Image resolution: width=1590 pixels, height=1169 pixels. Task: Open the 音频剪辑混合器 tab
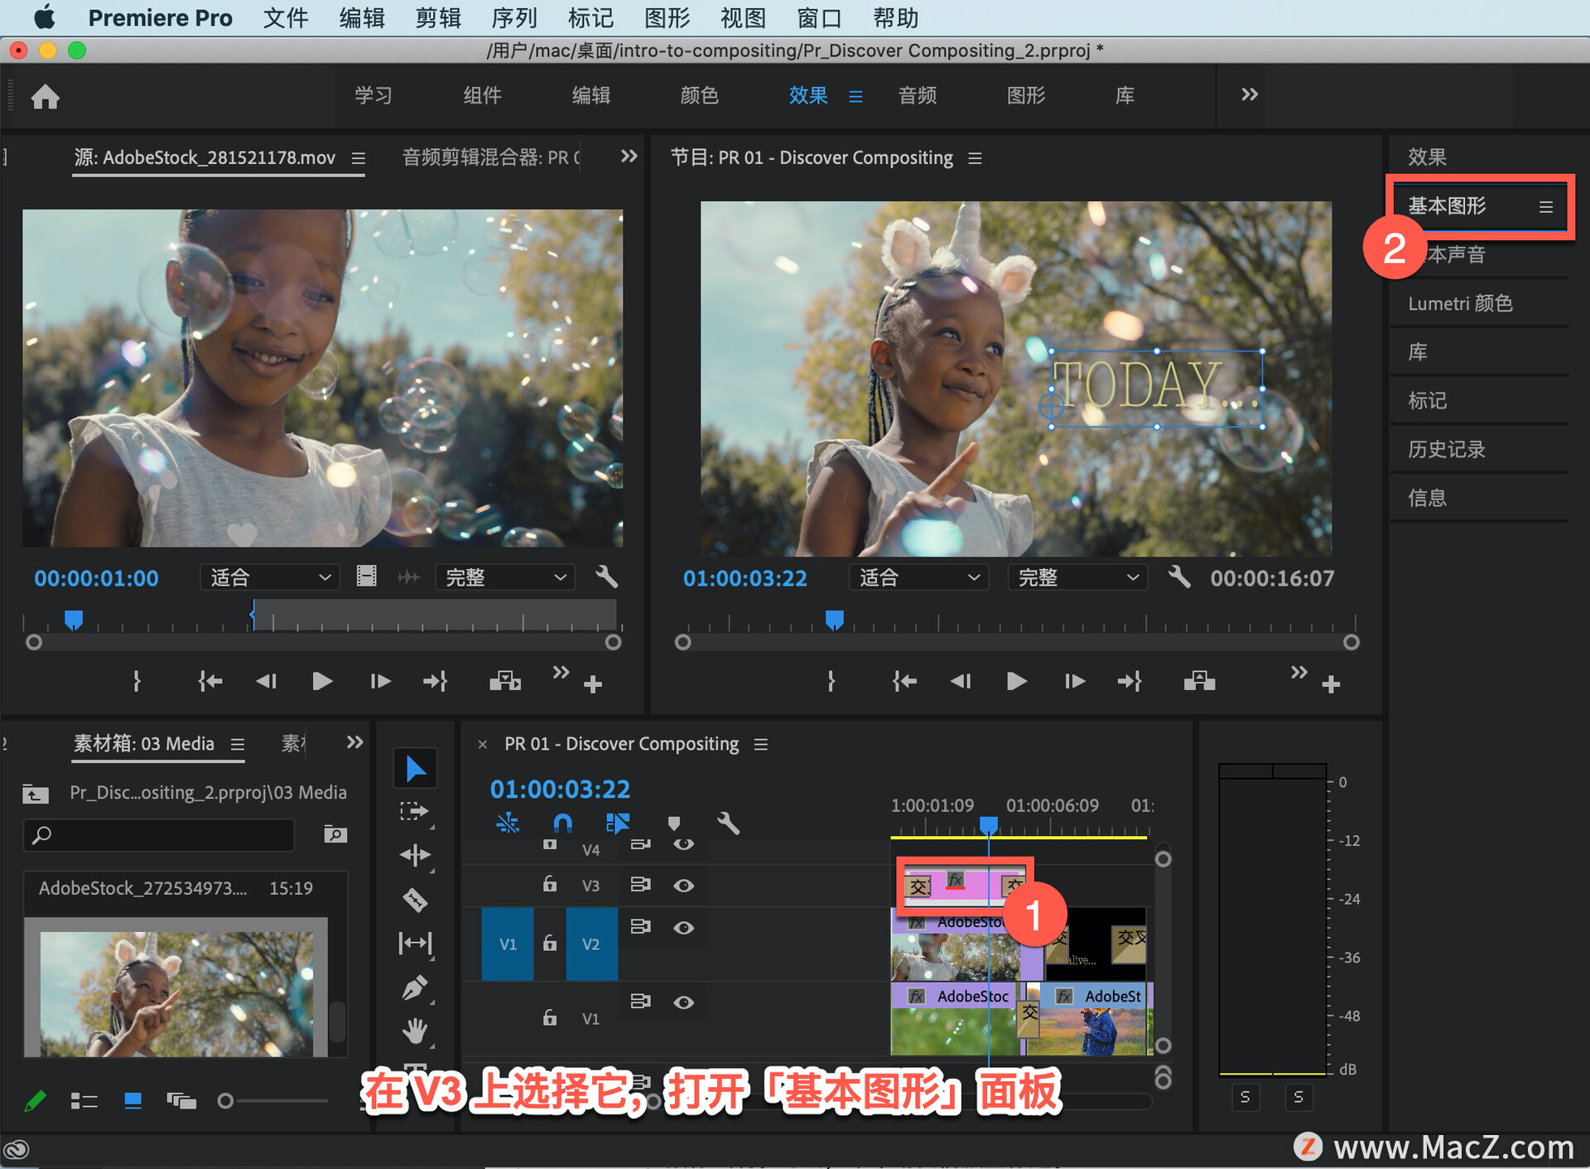(x=491, y=157)
